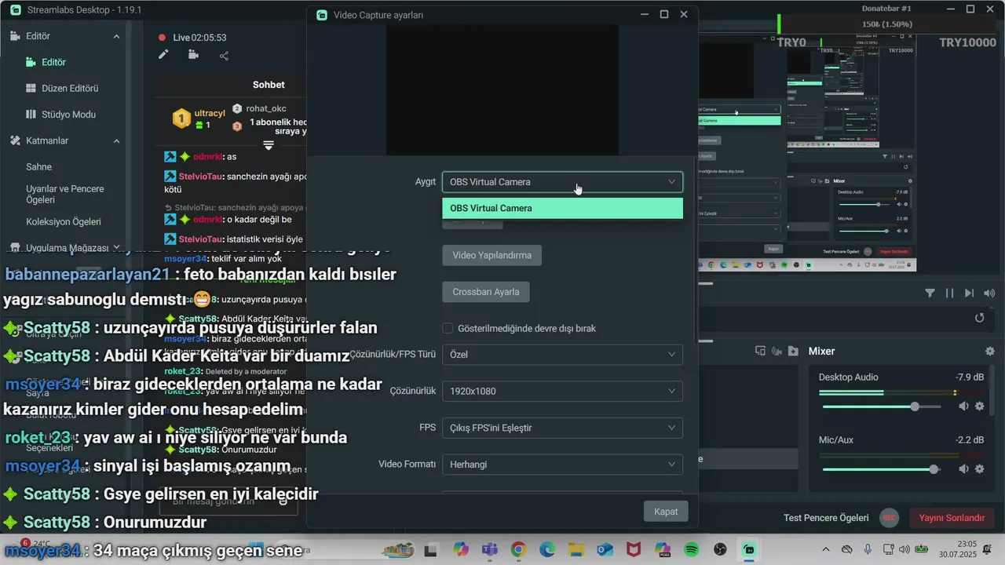The height and width of the screenshot is (565, 1005).
Task: Open the Editör sidebar item with green camera icon
Action: [46, 62]
